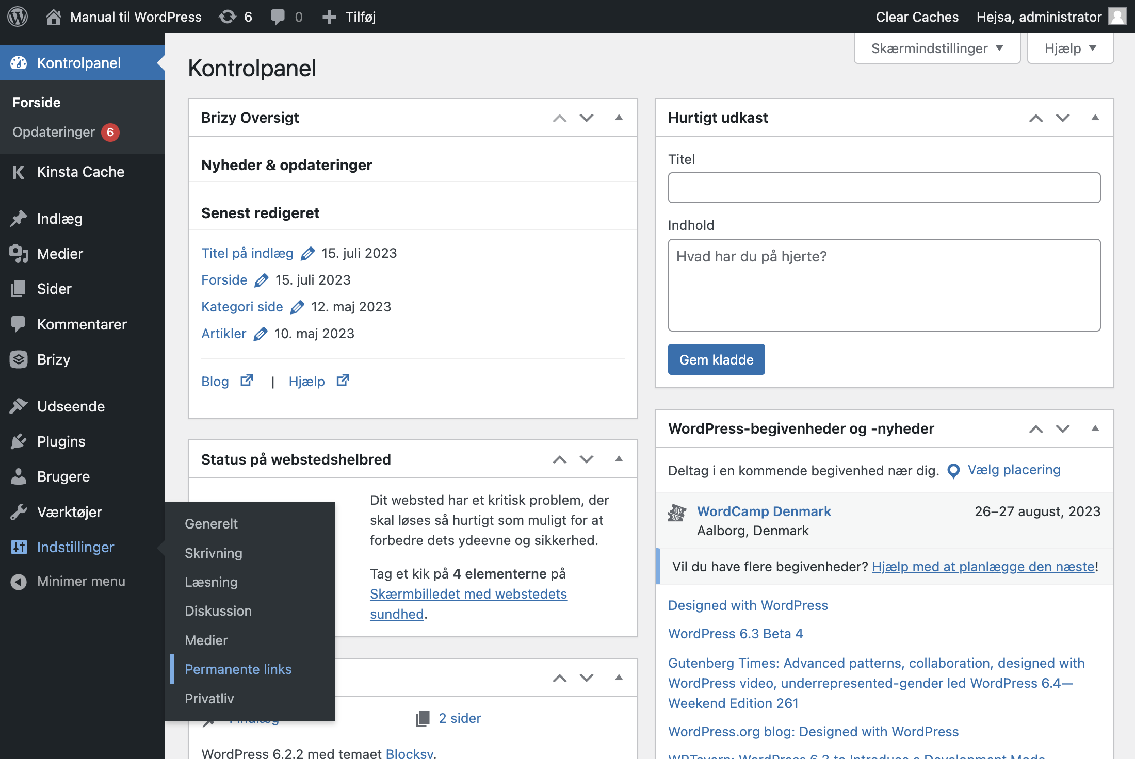Viewport: 1135px width, 759px height.
Task: Click the Tilføj new content item
Action: pos(349,16)
